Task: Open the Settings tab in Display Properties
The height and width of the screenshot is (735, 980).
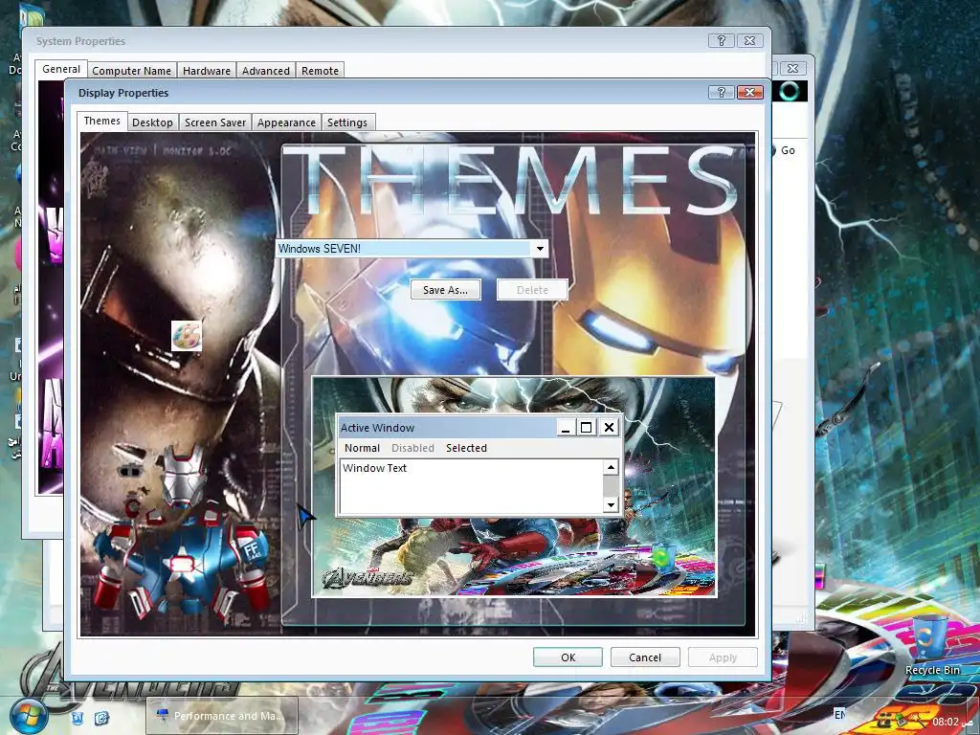Action: click(x=347, y=122)
